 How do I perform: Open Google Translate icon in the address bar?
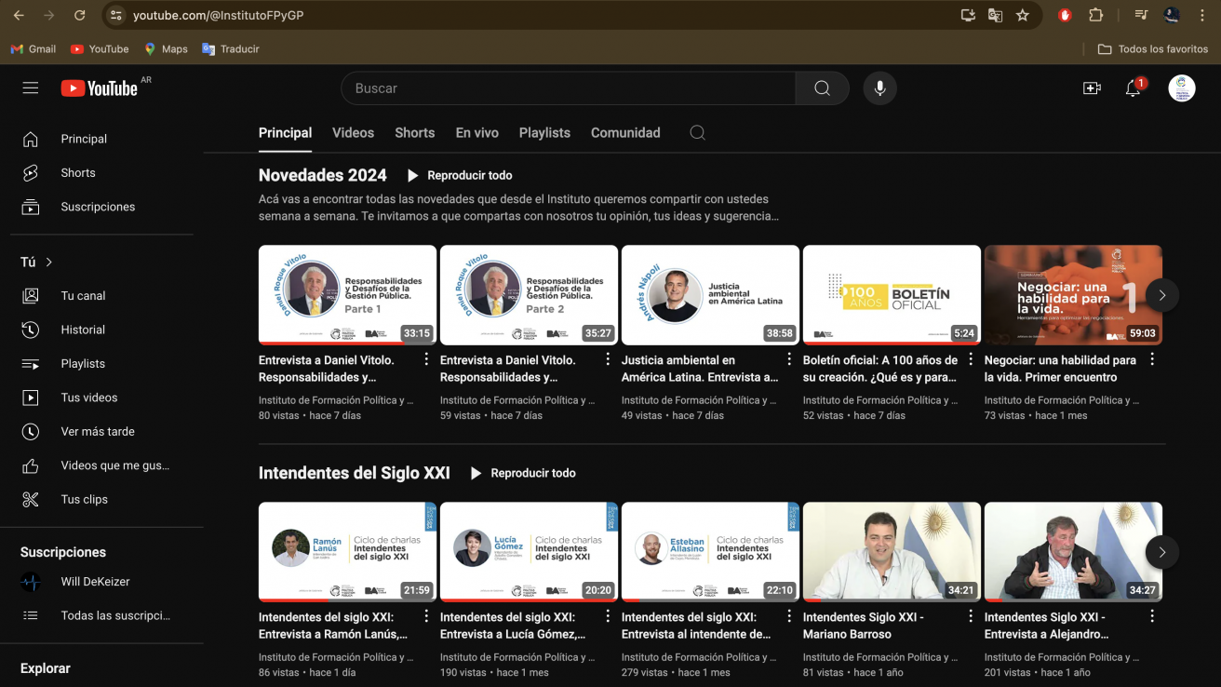point(997,15)
